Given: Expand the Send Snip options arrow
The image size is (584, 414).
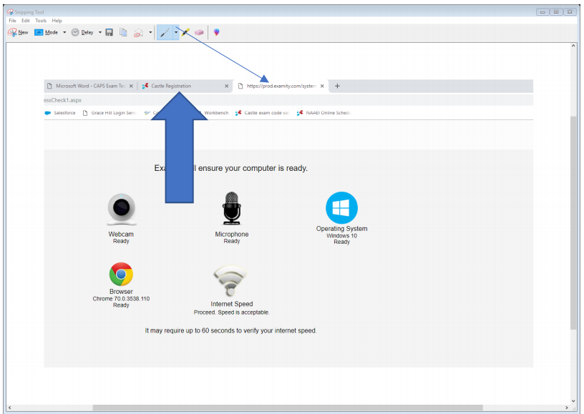Looking at the screenshot, I should click(150, 32).
